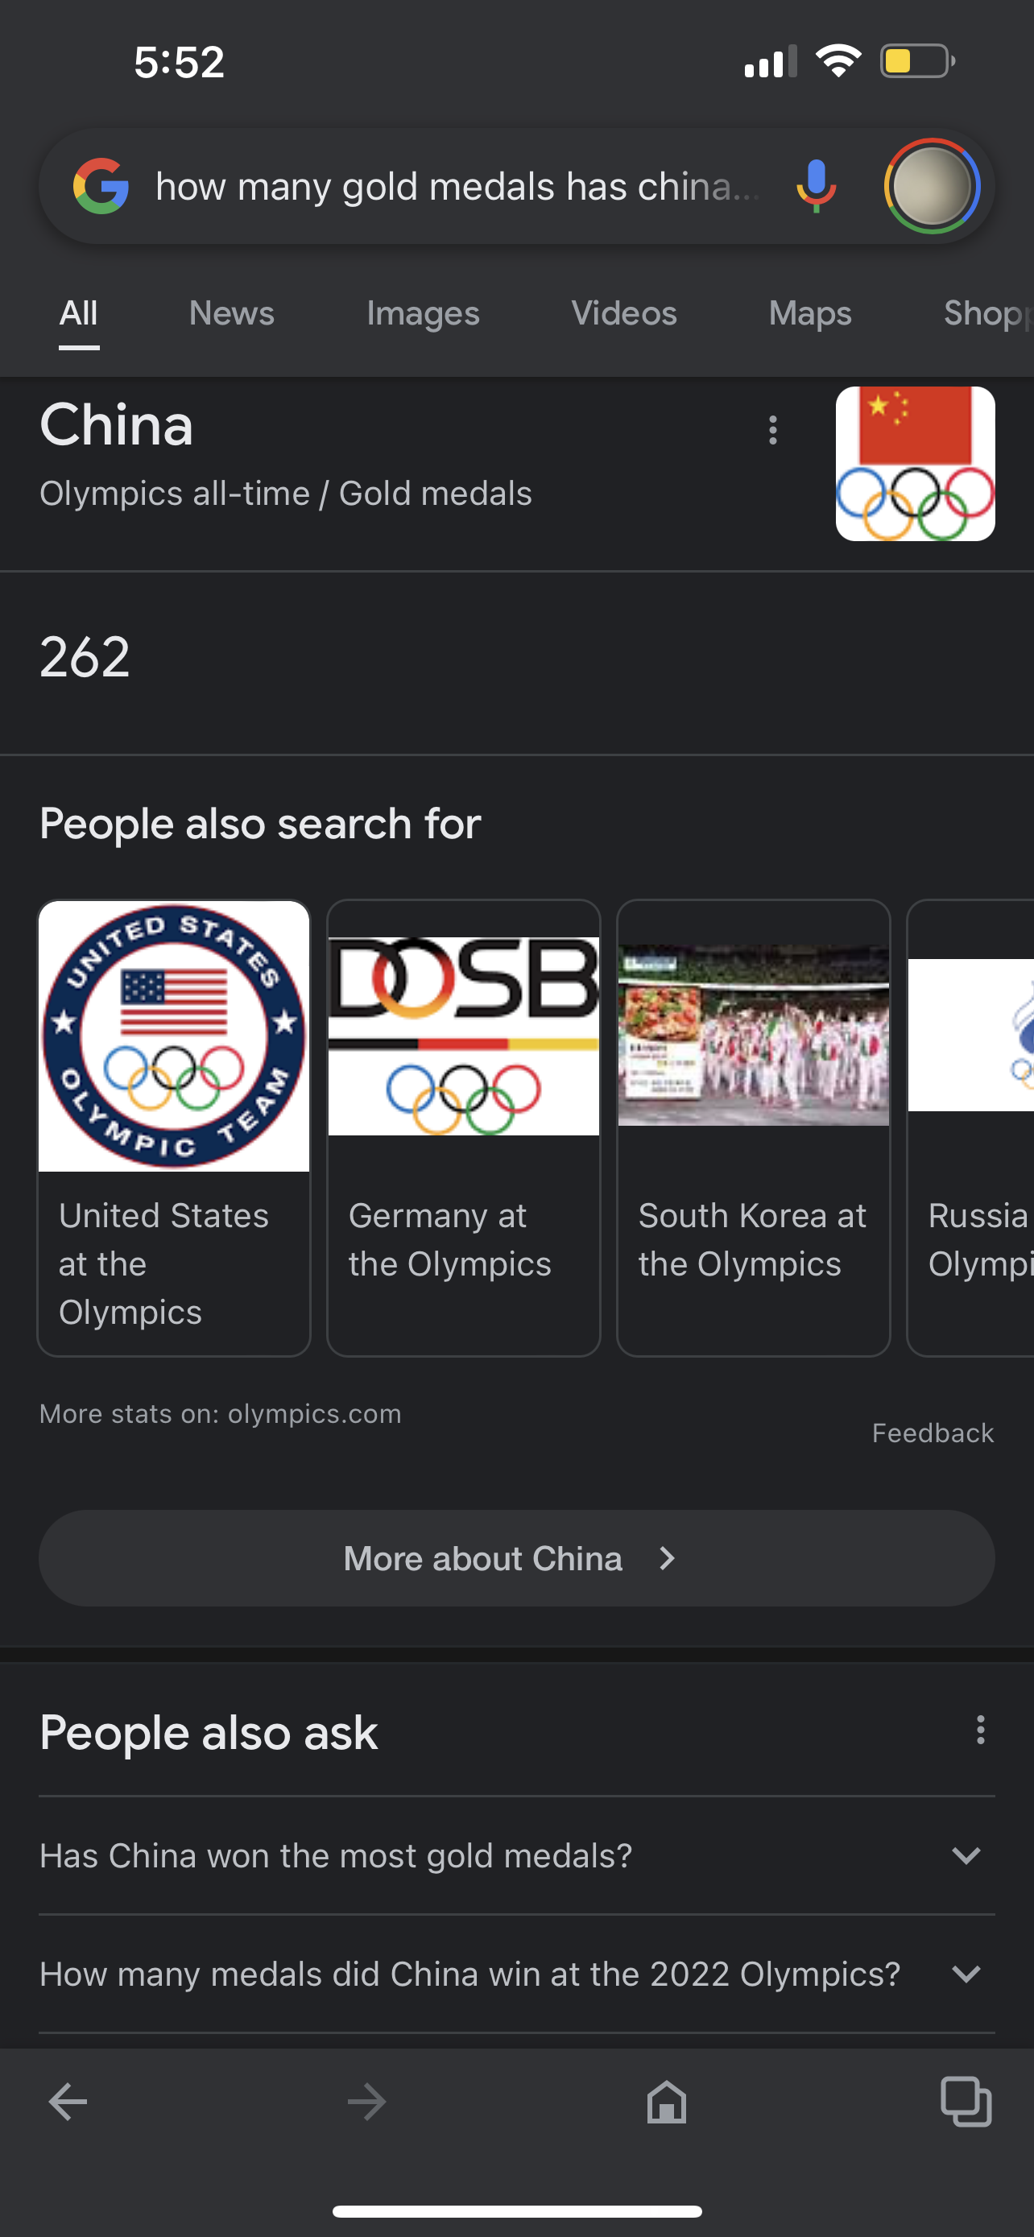Screen dimensions: 1034x2237
Task: Click the Feedback link
Action: 933,1433
